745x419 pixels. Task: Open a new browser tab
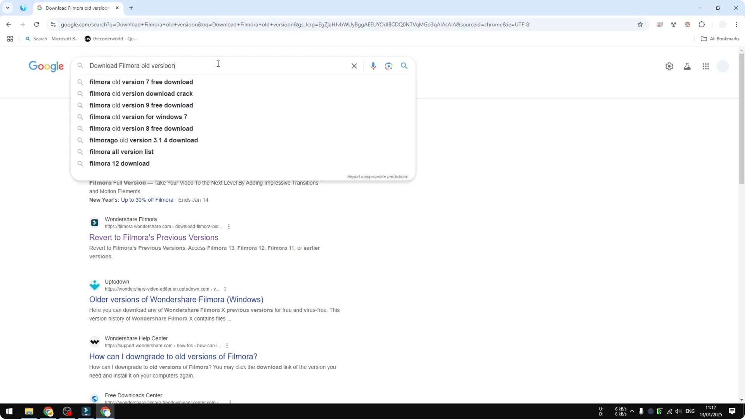coord(131,8)
